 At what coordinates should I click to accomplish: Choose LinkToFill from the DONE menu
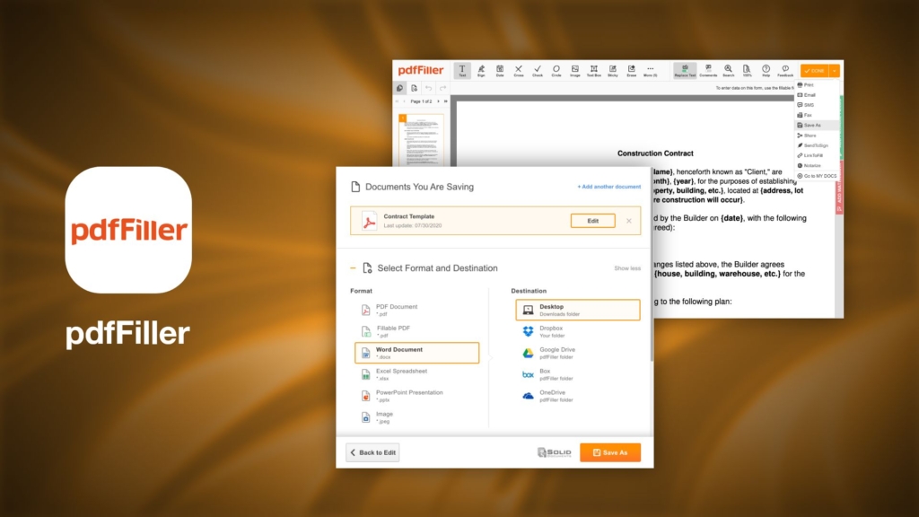point(817,155)
